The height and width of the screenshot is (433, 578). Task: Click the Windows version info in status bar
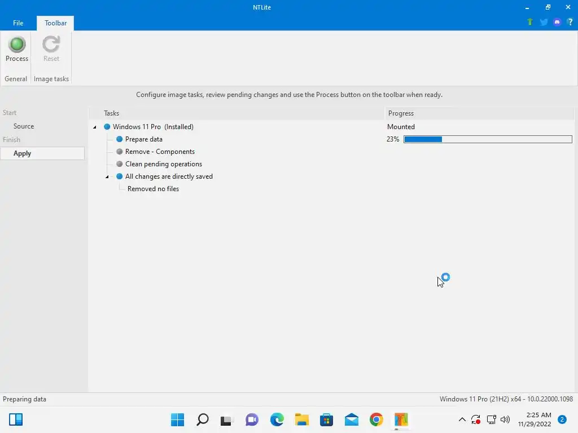click(506, 399)
